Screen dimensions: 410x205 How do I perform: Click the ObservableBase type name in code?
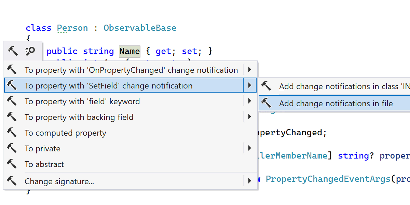(x=140, y=28)
